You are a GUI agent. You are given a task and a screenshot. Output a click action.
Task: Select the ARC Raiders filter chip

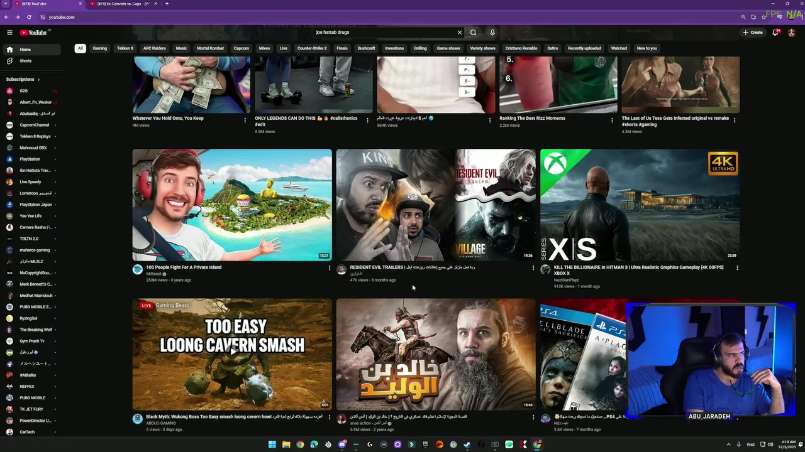[x=155, y=48]
